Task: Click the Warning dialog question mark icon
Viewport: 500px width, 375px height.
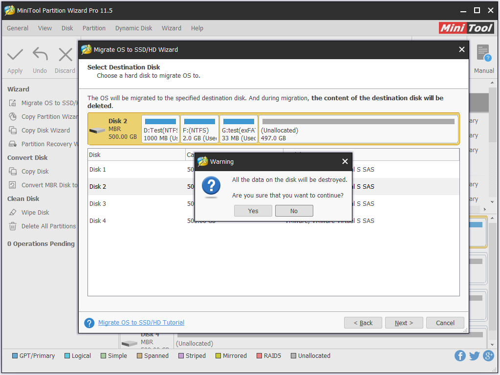Action: (x=211, y=186)
